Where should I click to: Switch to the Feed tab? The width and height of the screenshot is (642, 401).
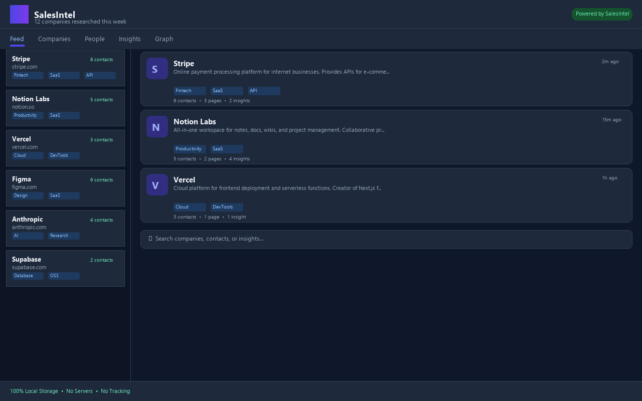point(17,39)
